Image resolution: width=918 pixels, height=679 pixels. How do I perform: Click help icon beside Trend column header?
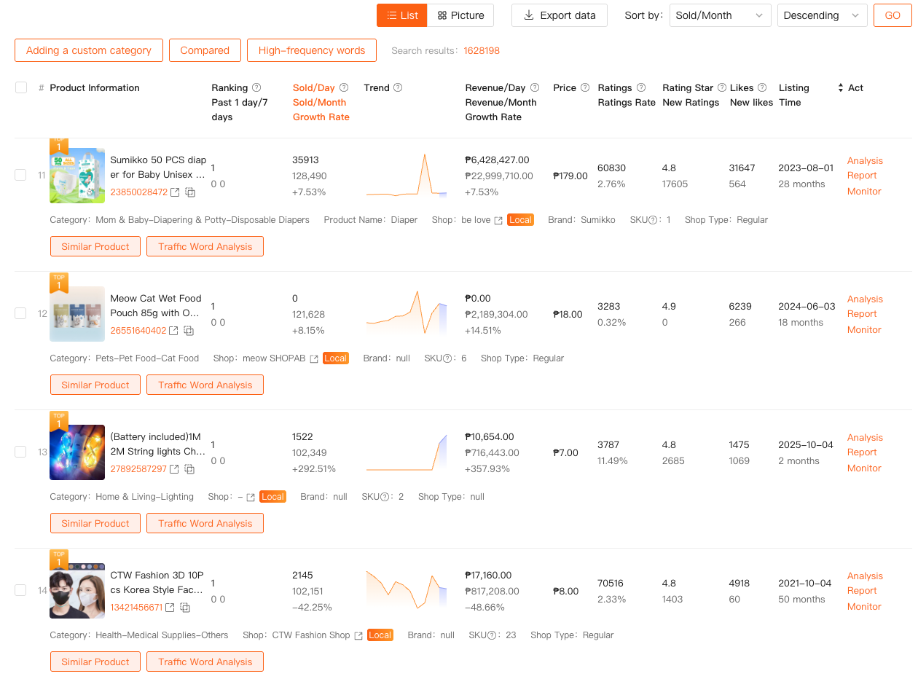(398, 87)
